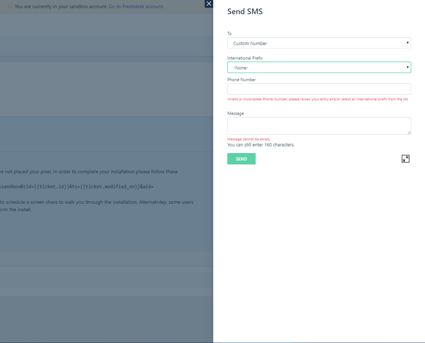Click the Message label
Image resolution: width=425 pixels, height=343 pixels.
click(x=235, y=113)
